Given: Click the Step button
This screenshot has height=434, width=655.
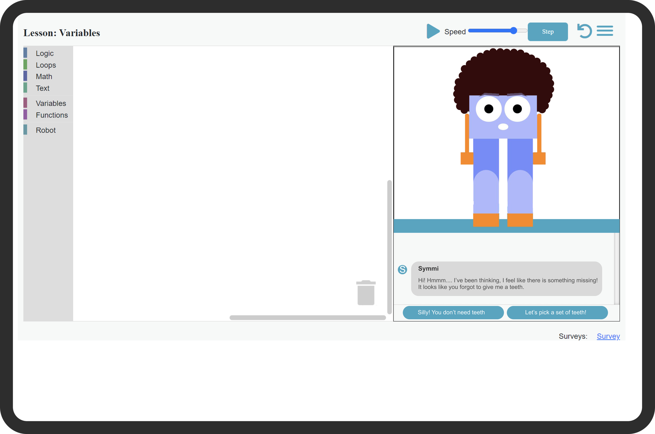Looking at the screenshot, I should click(547, 32).
